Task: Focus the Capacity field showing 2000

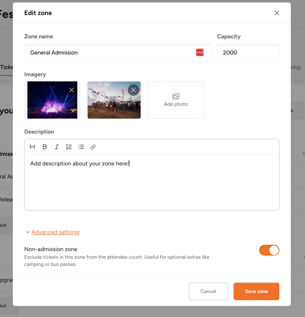Action: [x=248, y=53]
